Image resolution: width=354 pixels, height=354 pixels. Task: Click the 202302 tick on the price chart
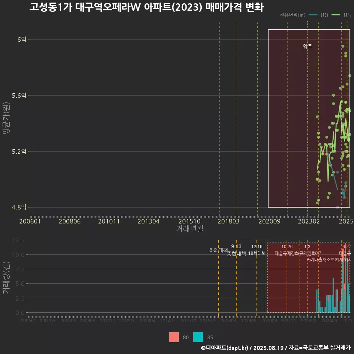click(309, 221)
